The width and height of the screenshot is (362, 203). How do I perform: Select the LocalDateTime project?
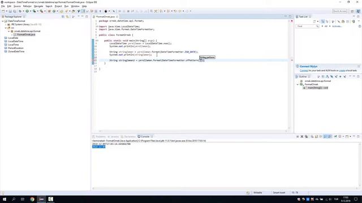coord(16,41)
